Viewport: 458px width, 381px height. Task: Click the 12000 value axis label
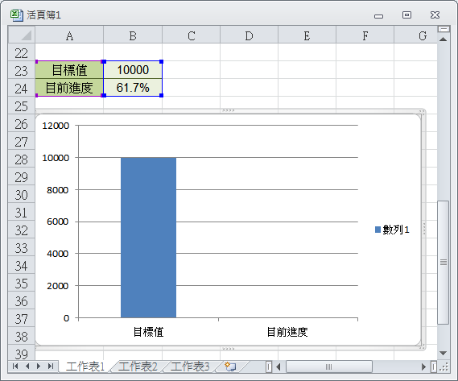click(x=56, y=126)
